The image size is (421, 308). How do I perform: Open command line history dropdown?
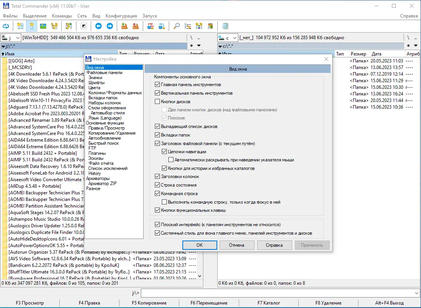(417, 293)
